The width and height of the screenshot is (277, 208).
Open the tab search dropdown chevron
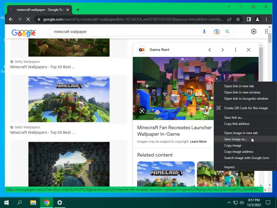[229, 7]
